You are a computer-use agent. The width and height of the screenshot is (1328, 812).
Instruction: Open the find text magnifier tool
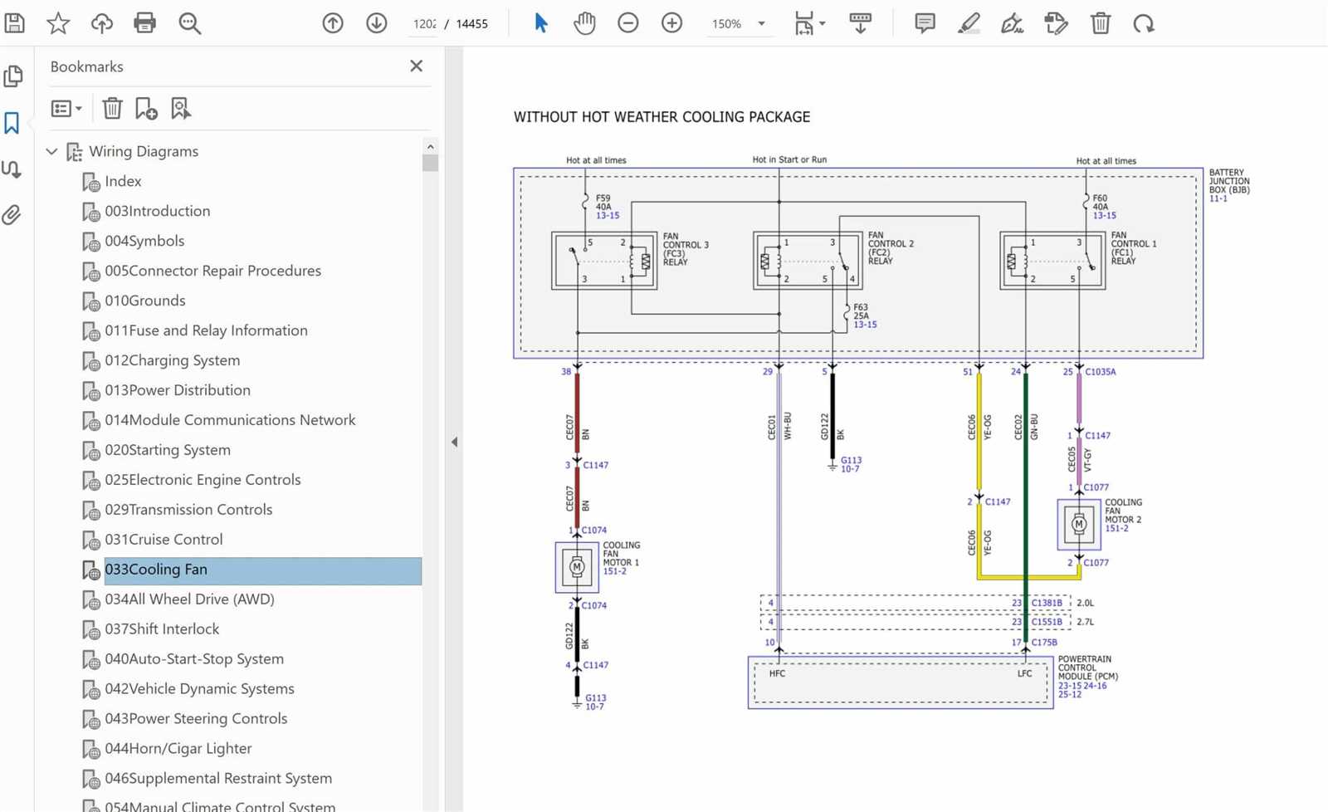pyautogui.click(x=190, y=23)
